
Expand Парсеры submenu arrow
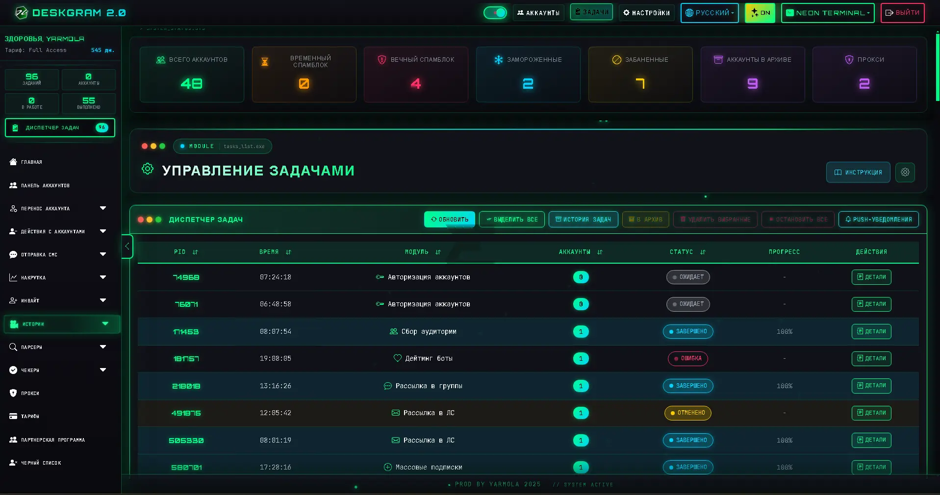click(103, 347)
